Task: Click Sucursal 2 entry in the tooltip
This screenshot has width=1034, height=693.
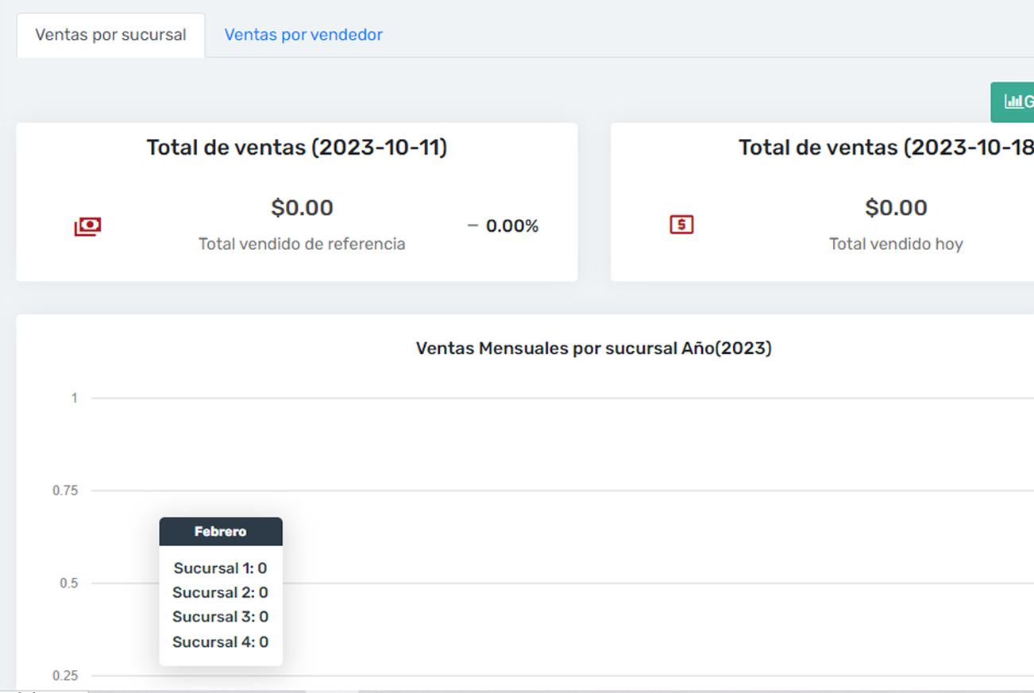Action: tap(221, 593)
